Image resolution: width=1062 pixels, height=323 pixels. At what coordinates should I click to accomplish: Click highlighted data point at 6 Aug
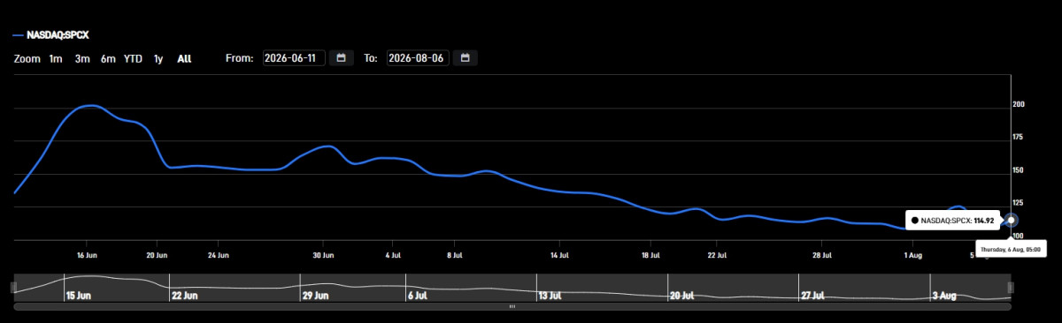click(x=1012, y=221)
